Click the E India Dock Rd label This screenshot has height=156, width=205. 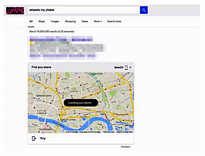pos(121,115)
